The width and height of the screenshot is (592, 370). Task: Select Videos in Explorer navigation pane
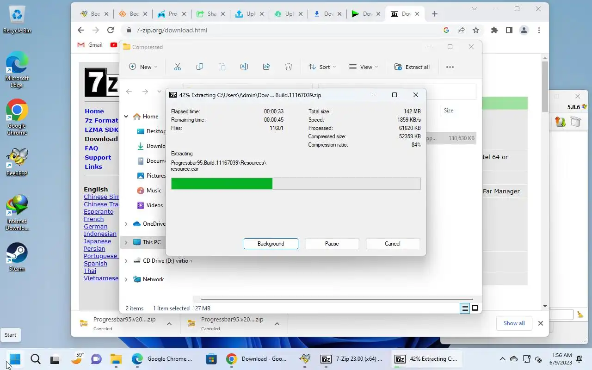tap(150, 205)
